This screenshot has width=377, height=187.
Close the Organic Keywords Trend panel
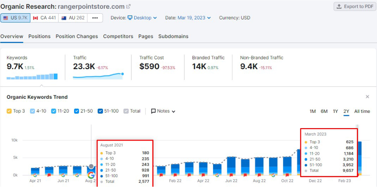click(x=368, y=97)
